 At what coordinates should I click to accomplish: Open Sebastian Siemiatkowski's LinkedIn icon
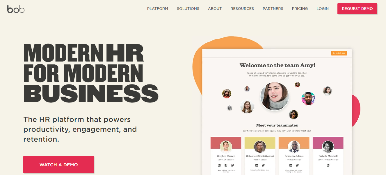(257, 165)
